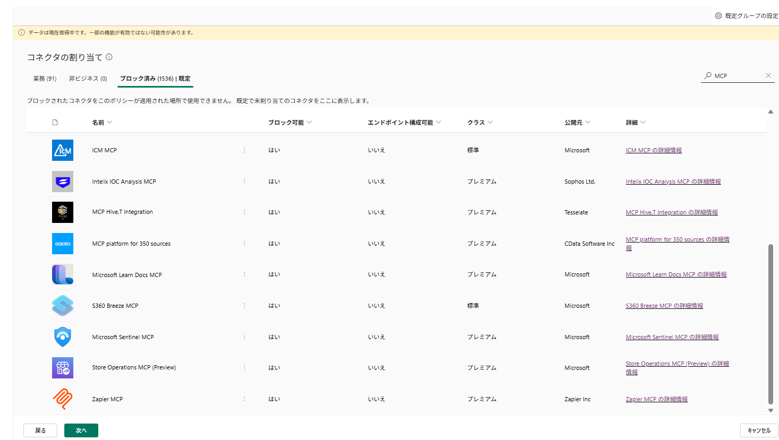The image size is (779, 440).
Task: Click the gear icon for 既定グループの設定
Action: point(718,16)
